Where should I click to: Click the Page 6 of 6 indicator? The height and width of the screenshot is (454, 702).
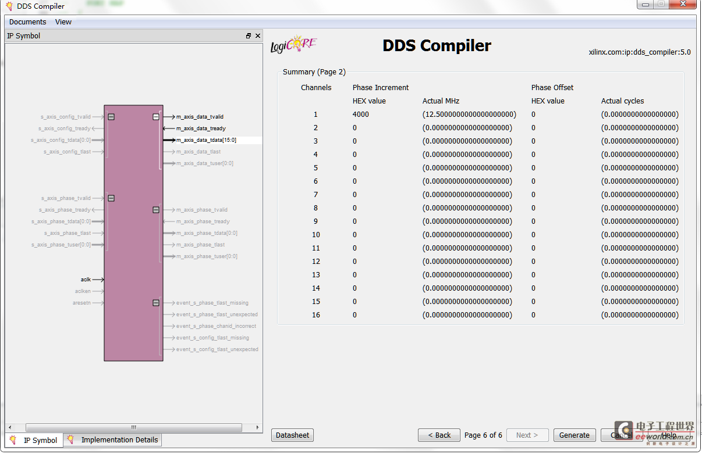coord(484,435)
